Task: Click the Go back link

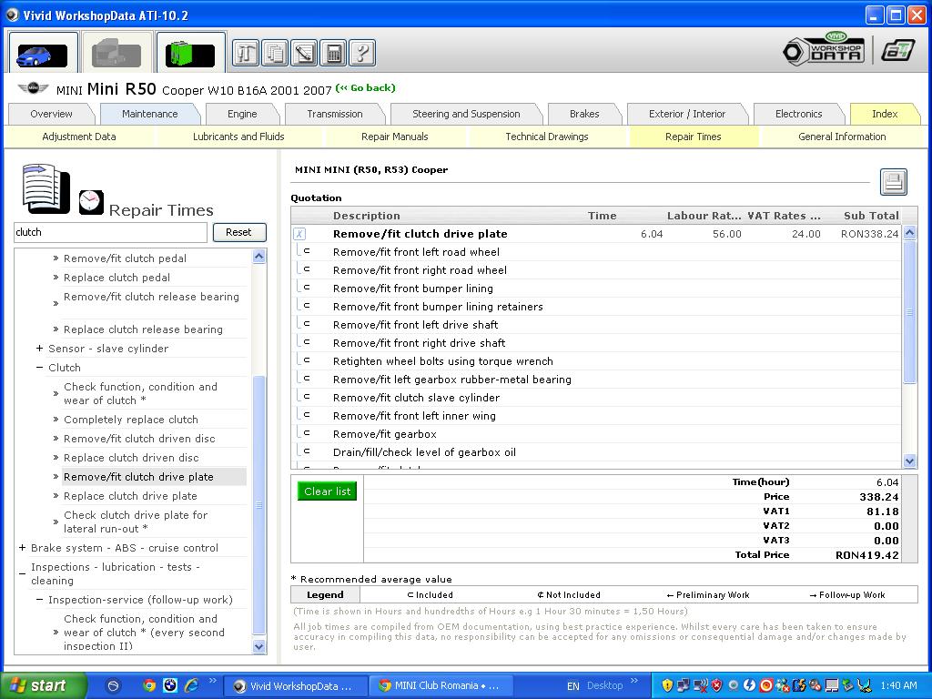Action: click(365, 88)
